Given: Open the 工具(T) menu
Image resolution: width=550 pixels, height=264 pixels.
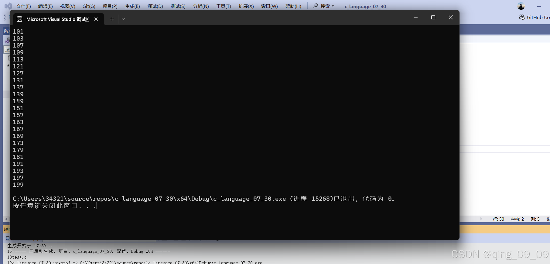Looking at the screenshot, I should click(x=224, y=6).
